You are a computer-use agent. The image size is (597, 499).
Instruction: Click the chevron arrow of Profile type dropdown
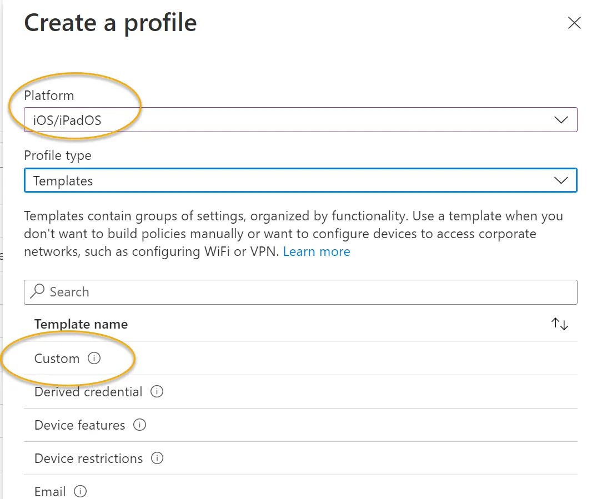click(561, 180)
